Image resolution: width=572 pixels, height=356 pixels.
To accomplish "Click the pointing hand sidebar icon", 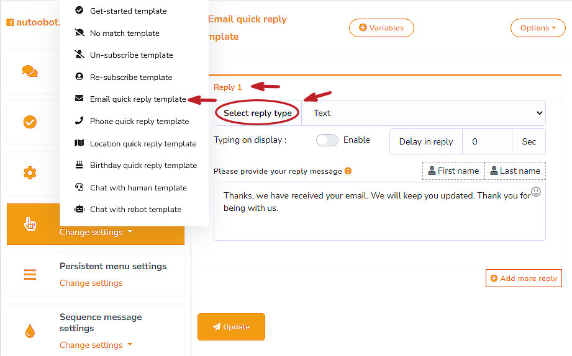I will coord(30,224).
